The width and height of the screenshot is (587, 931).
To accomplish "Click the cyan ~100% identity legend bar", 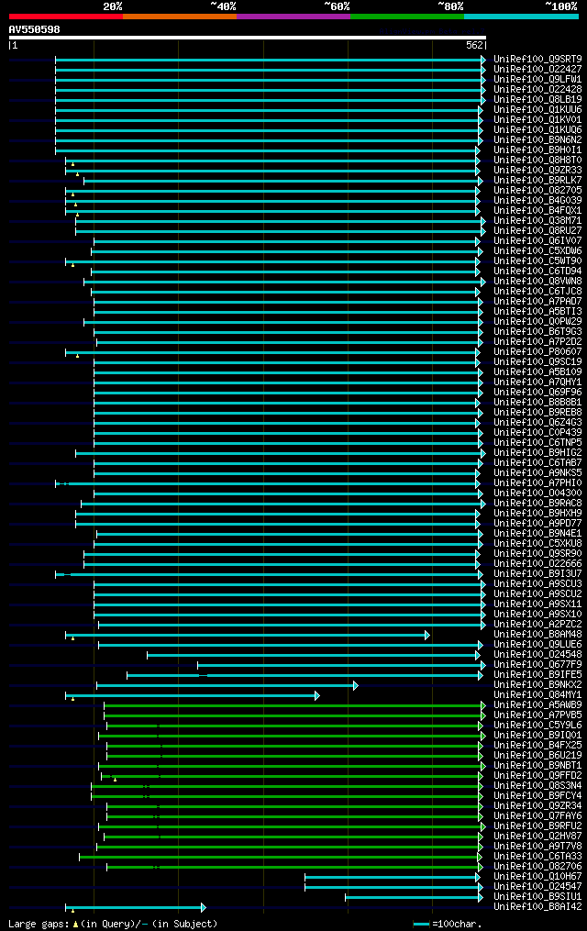I will (522, 17).
